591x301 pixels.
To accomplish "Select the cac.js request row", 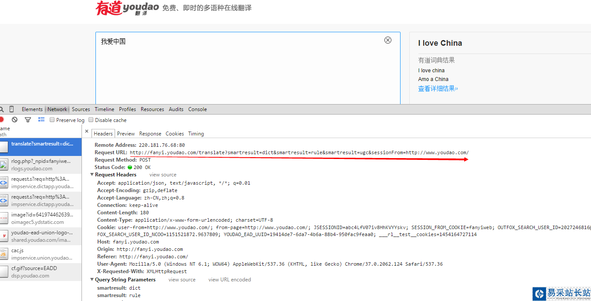I will pos(41,254).
